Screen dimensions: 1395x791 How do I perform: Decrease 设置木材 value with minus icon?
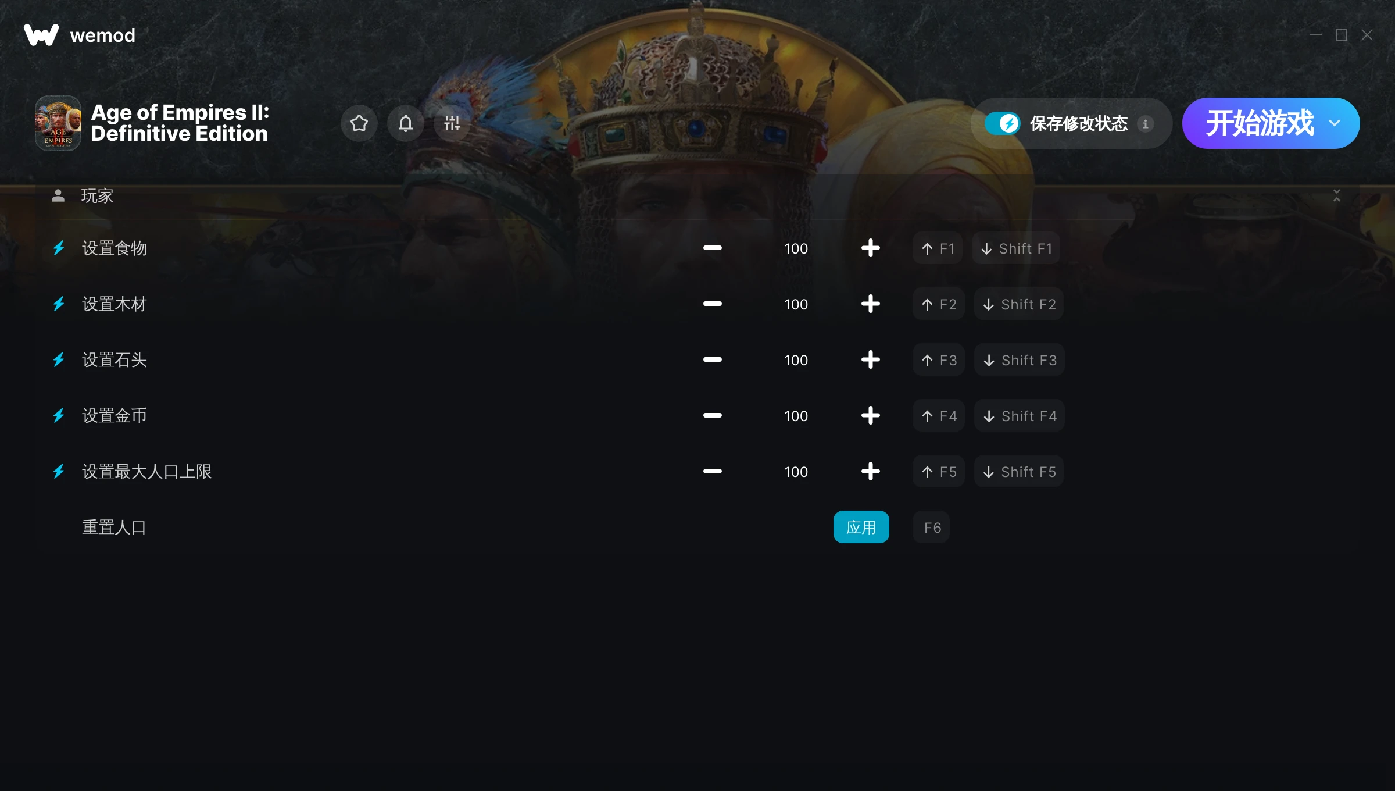click(x=712, y=304)
